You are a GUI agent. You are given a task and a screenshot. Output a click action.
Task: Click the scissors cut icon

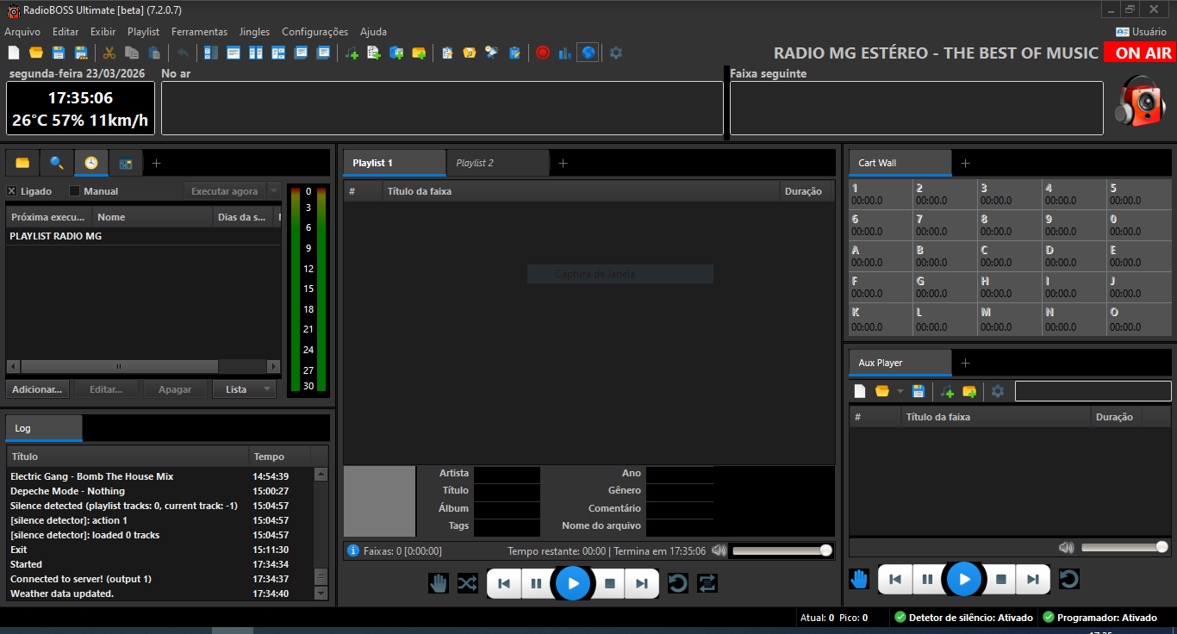[x=109, y=53]
